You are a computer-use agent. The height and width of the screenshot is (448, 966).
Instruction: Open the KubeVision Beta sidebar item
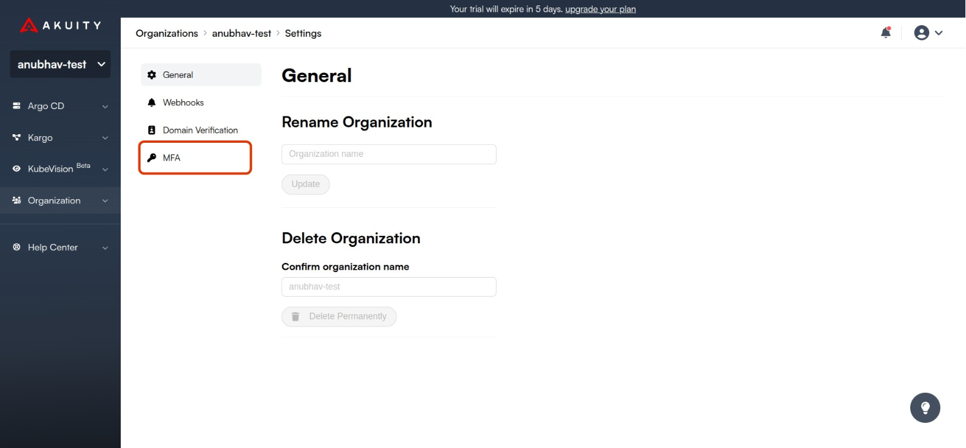pos(60,169)
